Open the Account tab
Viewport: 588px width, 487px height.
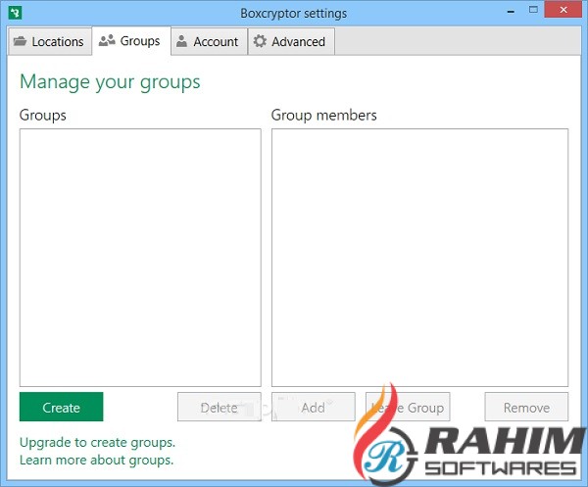210,41
